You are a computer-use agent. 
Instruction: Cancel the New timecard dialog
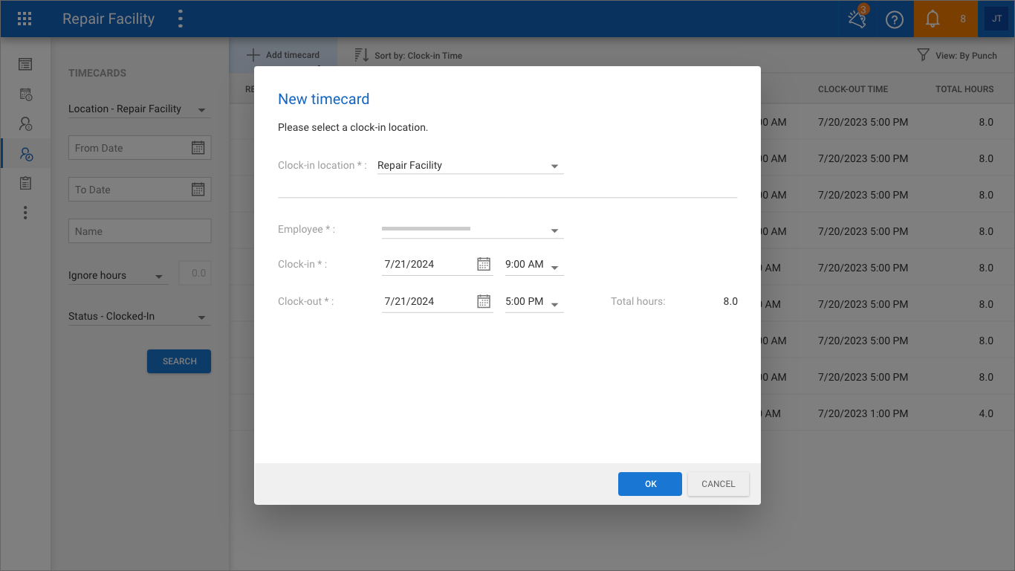719,484
